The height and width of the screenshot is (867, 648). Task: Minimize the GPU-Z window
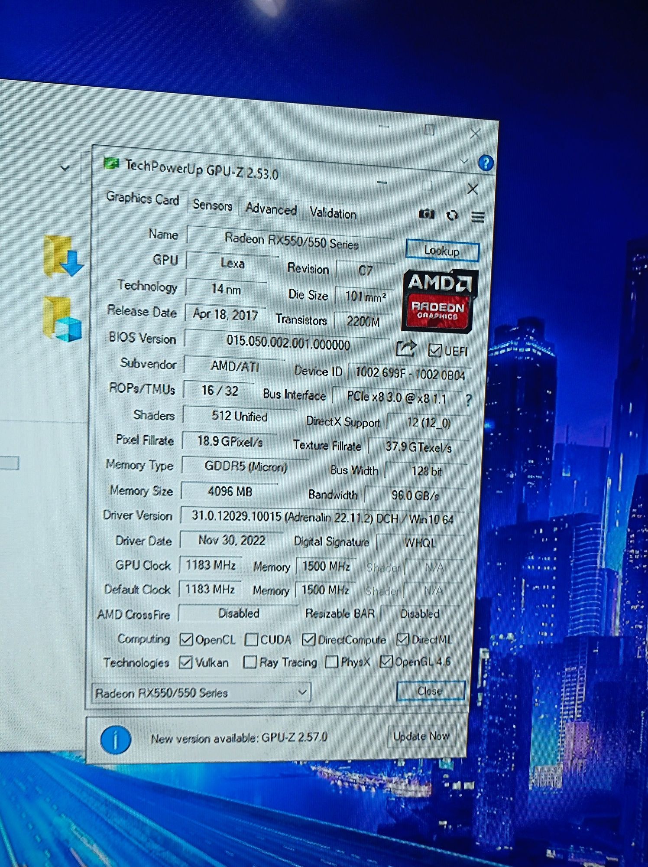tap(382, 183)
